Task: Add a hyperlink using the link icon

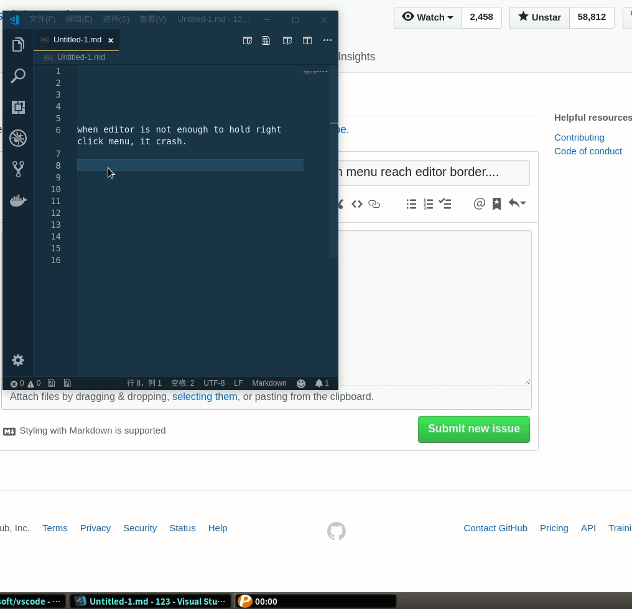Action: point(374,203)
